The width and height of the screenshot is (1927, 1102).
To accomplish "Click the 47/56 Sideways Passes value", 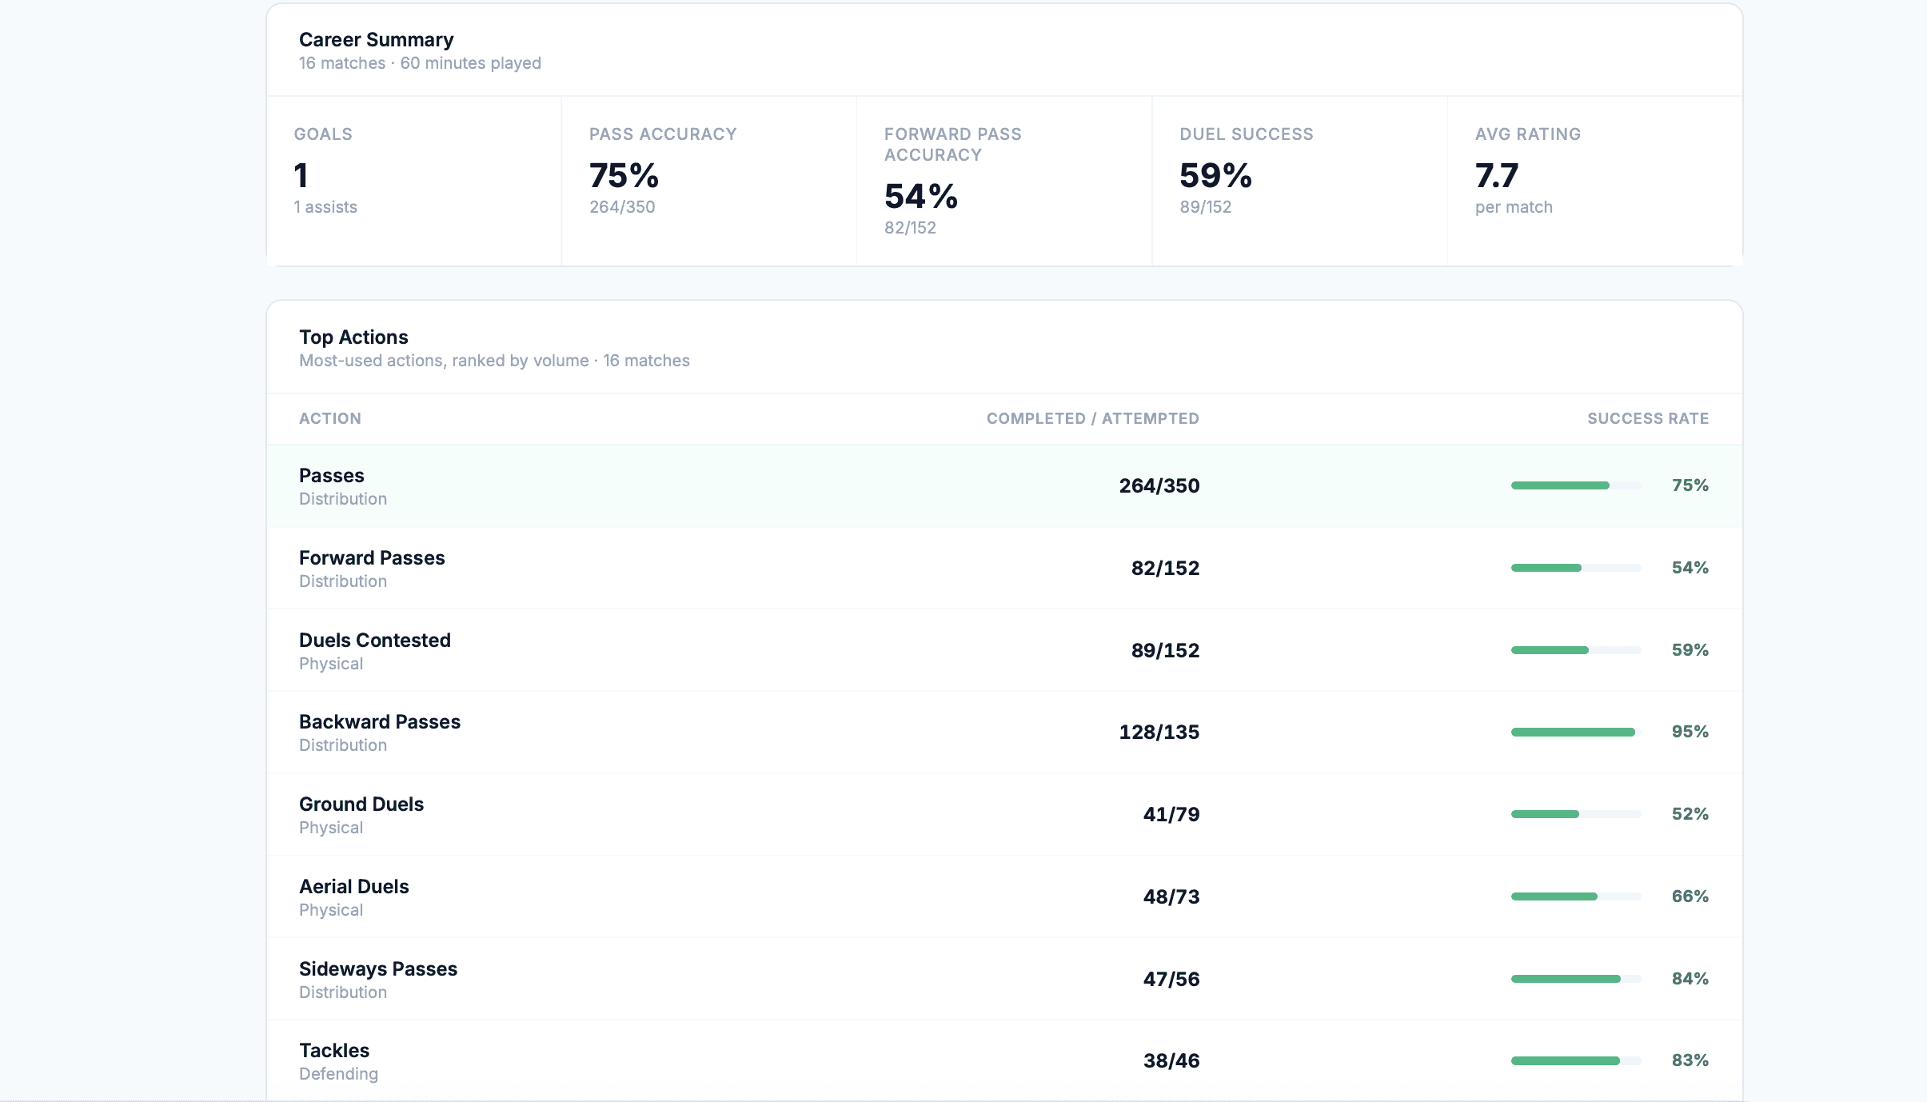I will coord(1171,980).
